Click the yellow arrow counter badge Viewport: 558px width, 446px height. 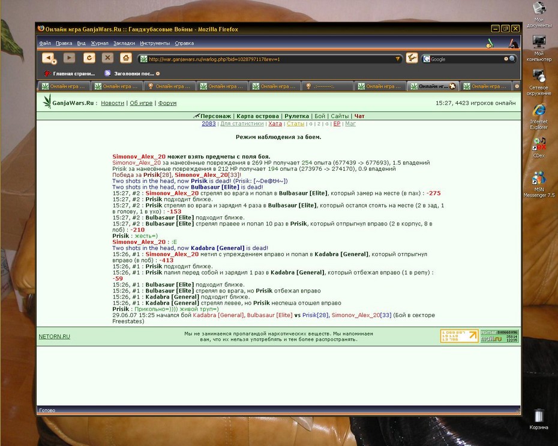tap(459, 336)
